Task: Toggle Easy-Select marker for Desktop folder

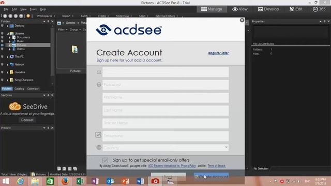Action: (x=2, y=26)
